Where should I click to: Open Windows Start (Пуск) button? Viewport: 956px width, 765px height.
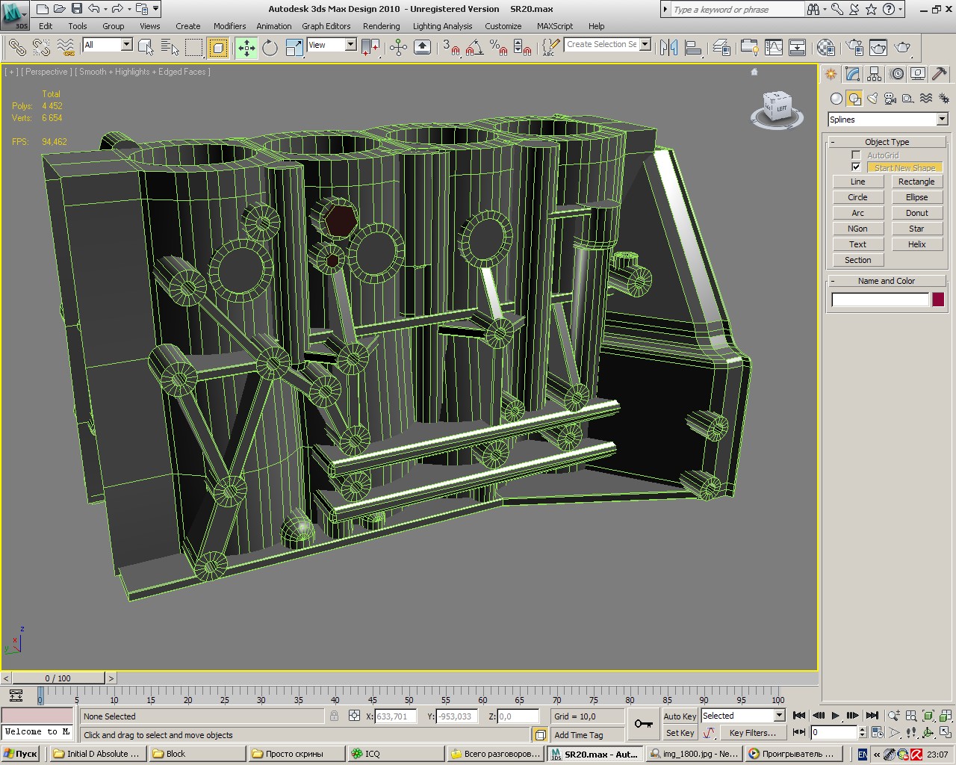21,754
